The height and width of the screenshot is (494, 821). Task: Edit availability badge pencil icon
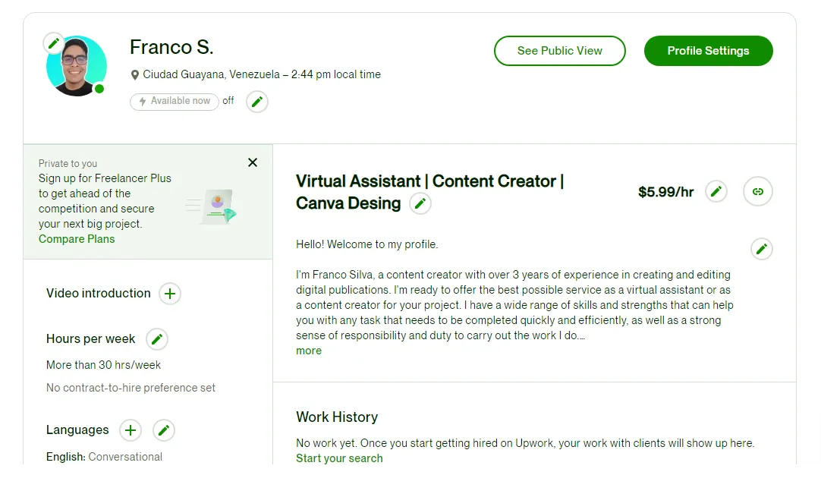(257, 102)
